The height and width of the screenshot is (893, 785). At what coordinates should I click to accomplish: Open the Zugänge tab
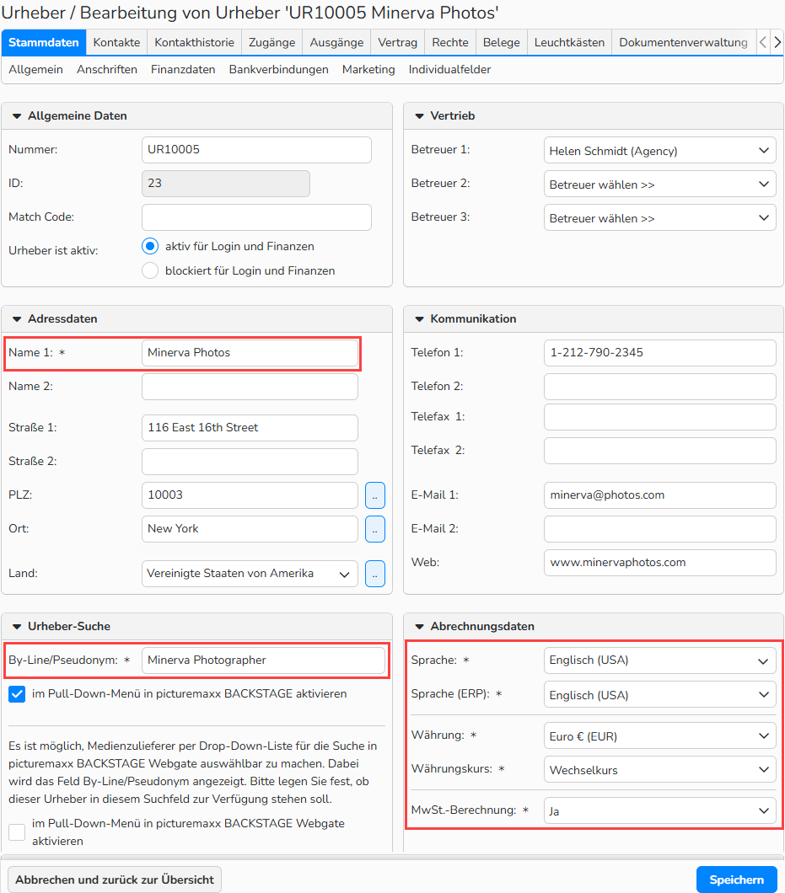pyautogui.click(x=272, y=42)
